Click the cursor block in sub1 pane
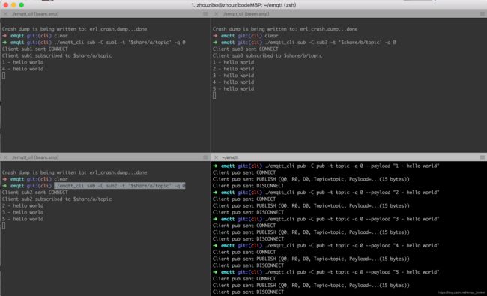The width and height of the screenshot is (487, 296). click(x=4, y=76)
